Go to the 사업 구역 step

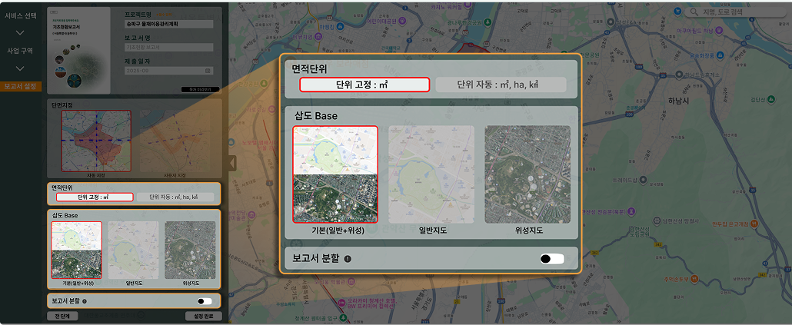pos(20,51)
